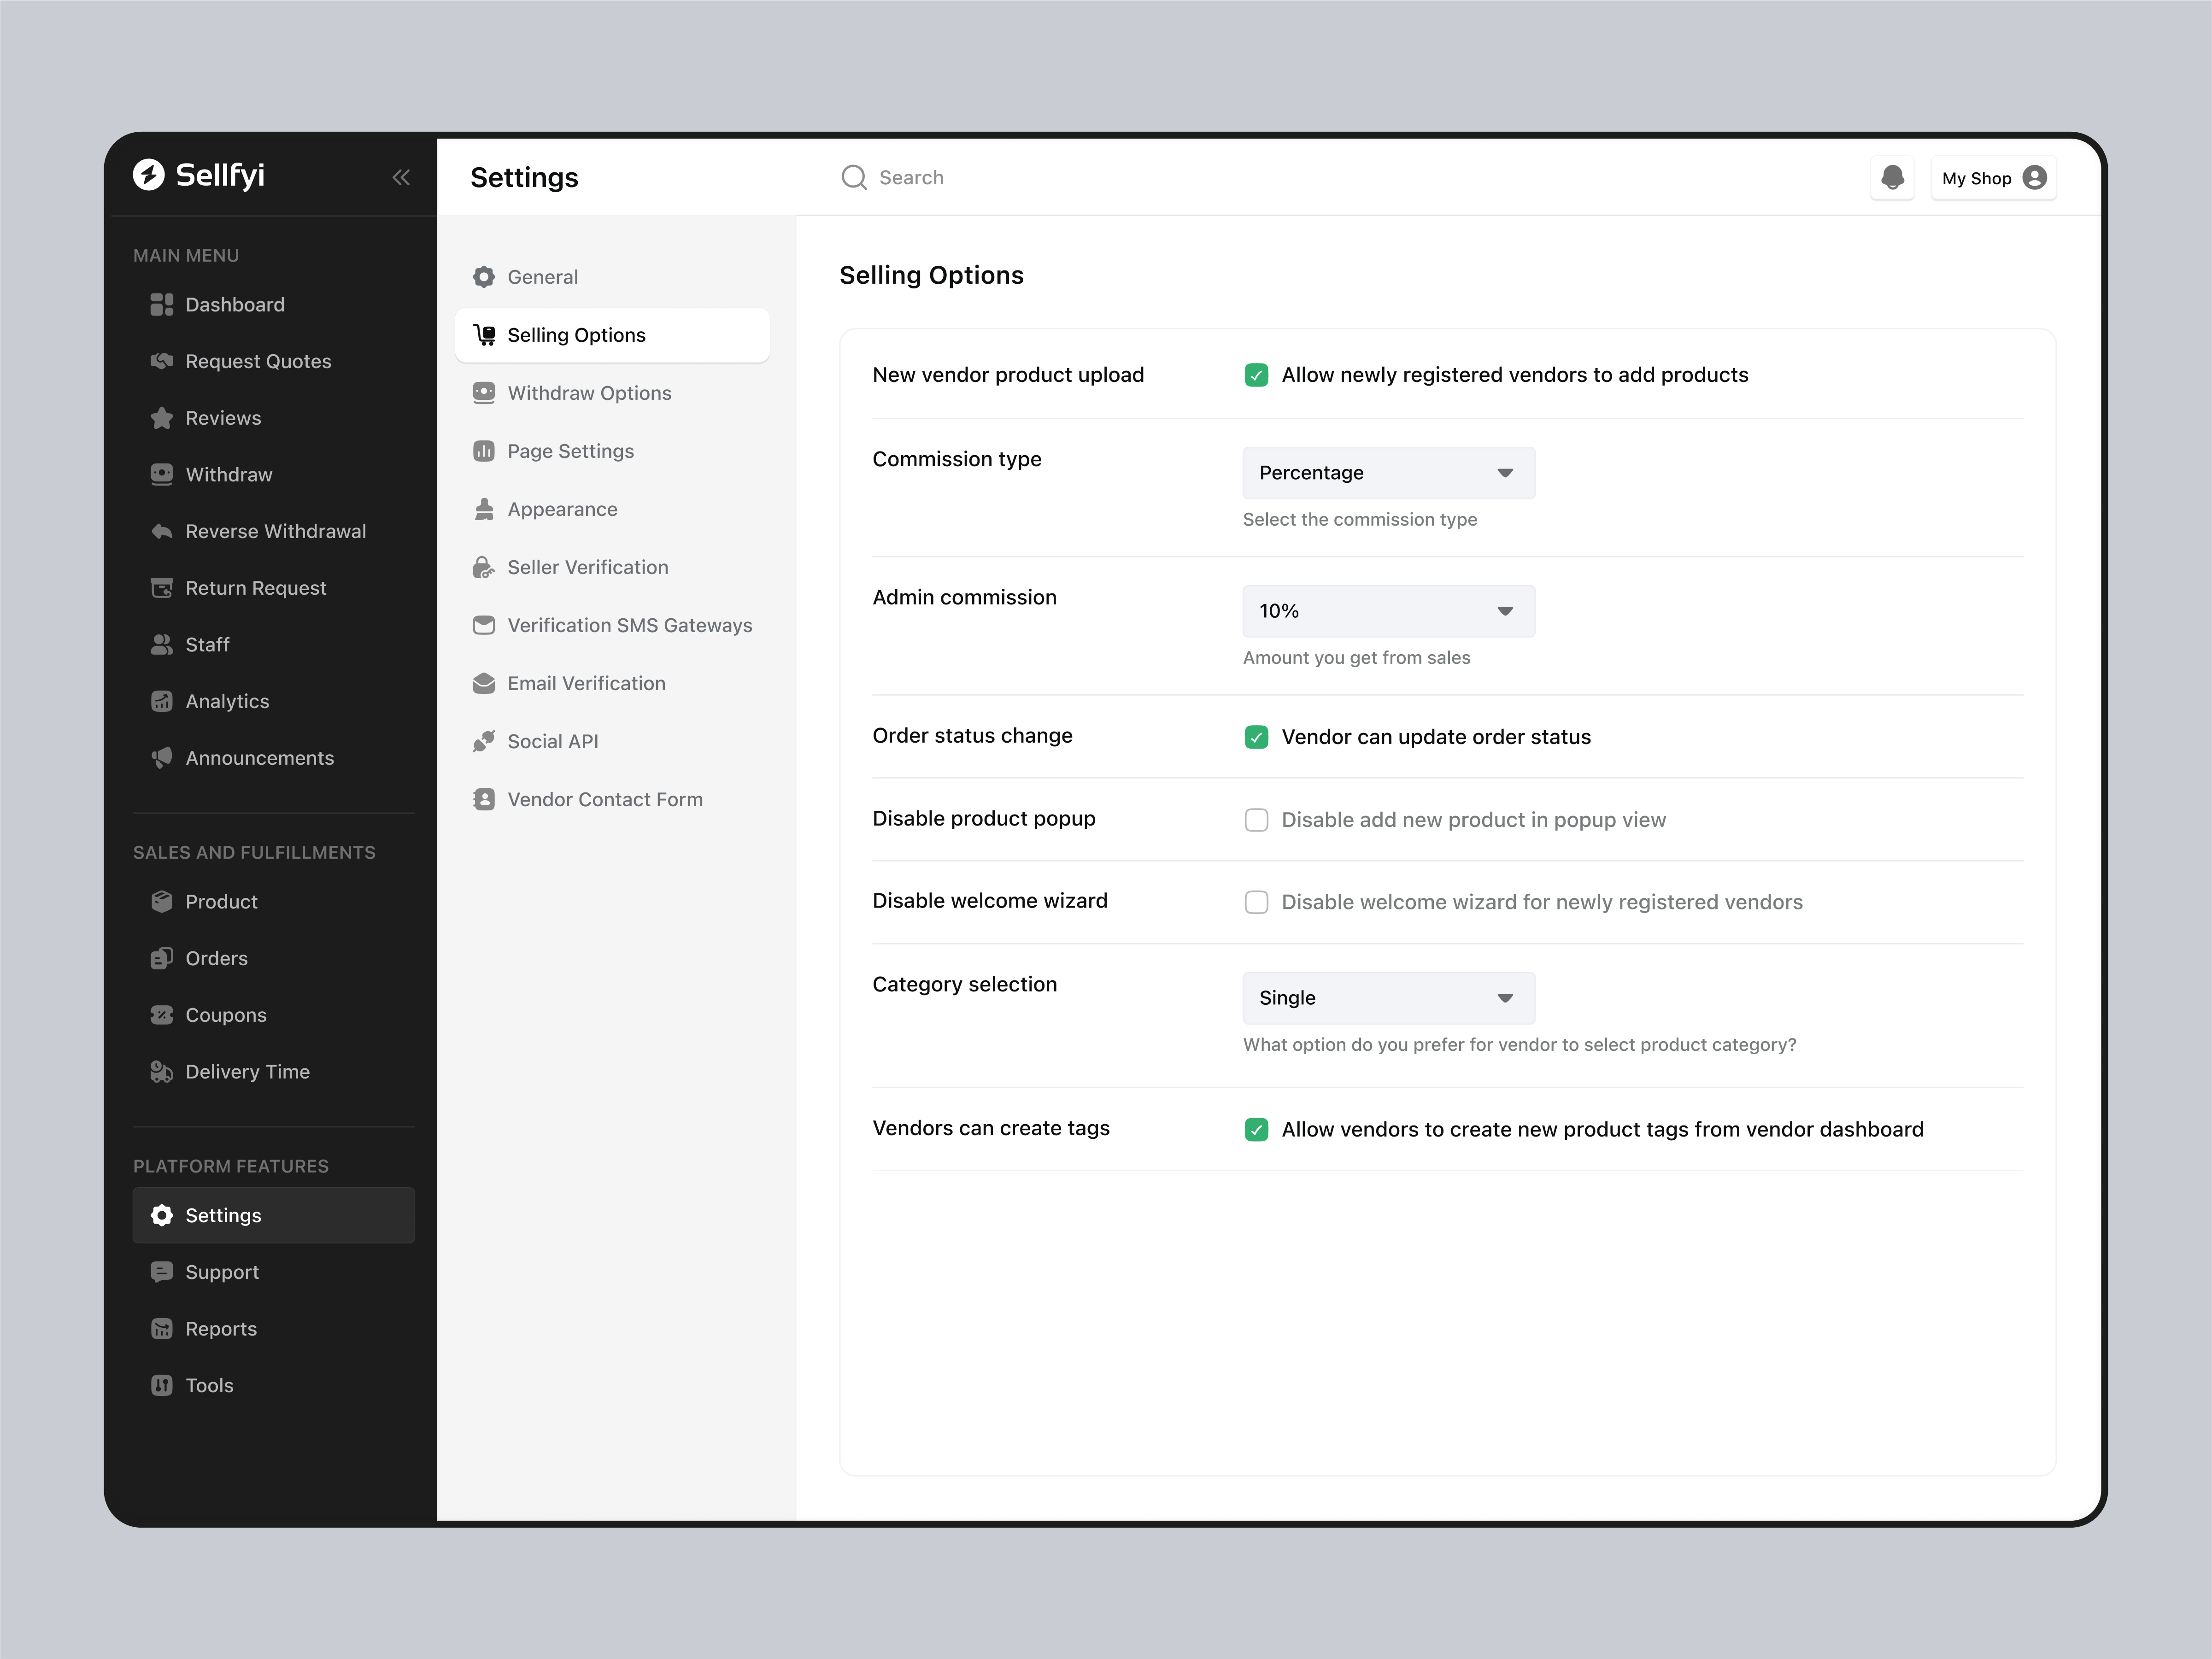Open the Commission type dropdown

[1388, 472]
